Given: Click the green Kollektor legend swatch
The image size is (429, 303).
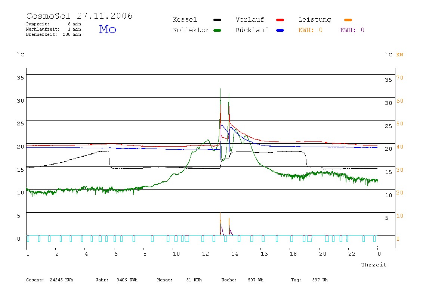Looking at the screenshot, I should coord(217,30).
